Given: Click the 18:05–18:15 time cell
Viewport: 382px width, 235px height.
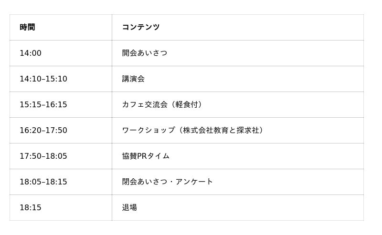Looking at the screenshot, I should pyautogui.click(x=61, y=182).
